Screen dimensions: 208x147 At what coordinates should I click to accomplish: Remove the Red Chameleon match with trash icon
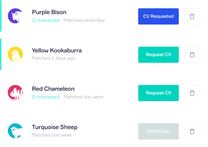(192, 93)
